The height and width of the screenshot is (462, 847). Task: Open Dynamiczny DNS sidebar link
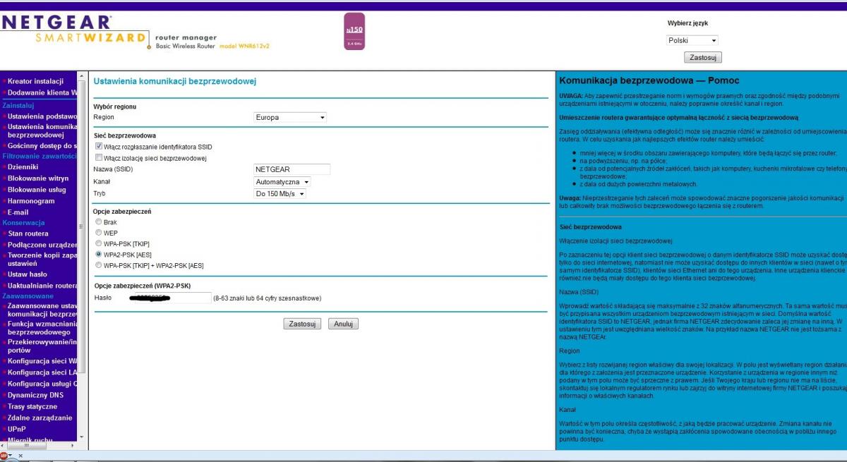[35, 395]
